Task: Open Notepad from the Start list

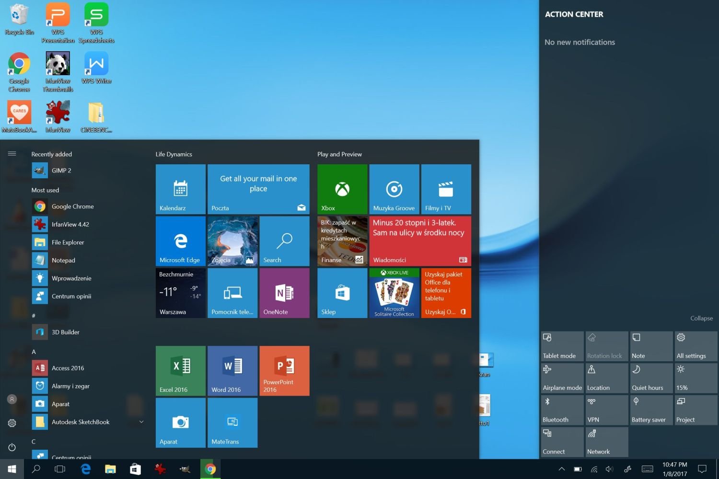Action: [88, 260]
